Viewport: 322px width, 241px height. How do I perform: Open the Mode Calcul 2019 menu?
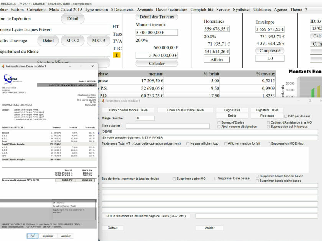point(65,10)
